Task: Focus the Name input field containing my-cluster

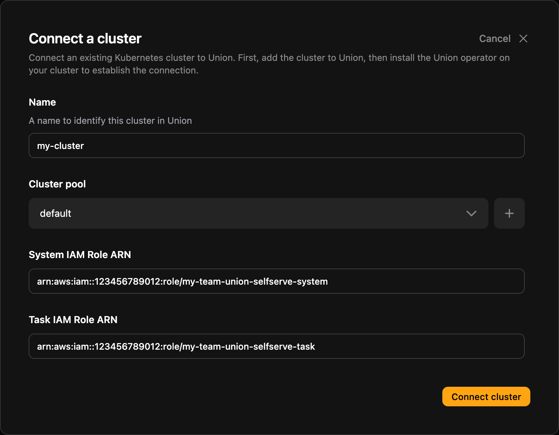Action: click(x=276, y=145)
